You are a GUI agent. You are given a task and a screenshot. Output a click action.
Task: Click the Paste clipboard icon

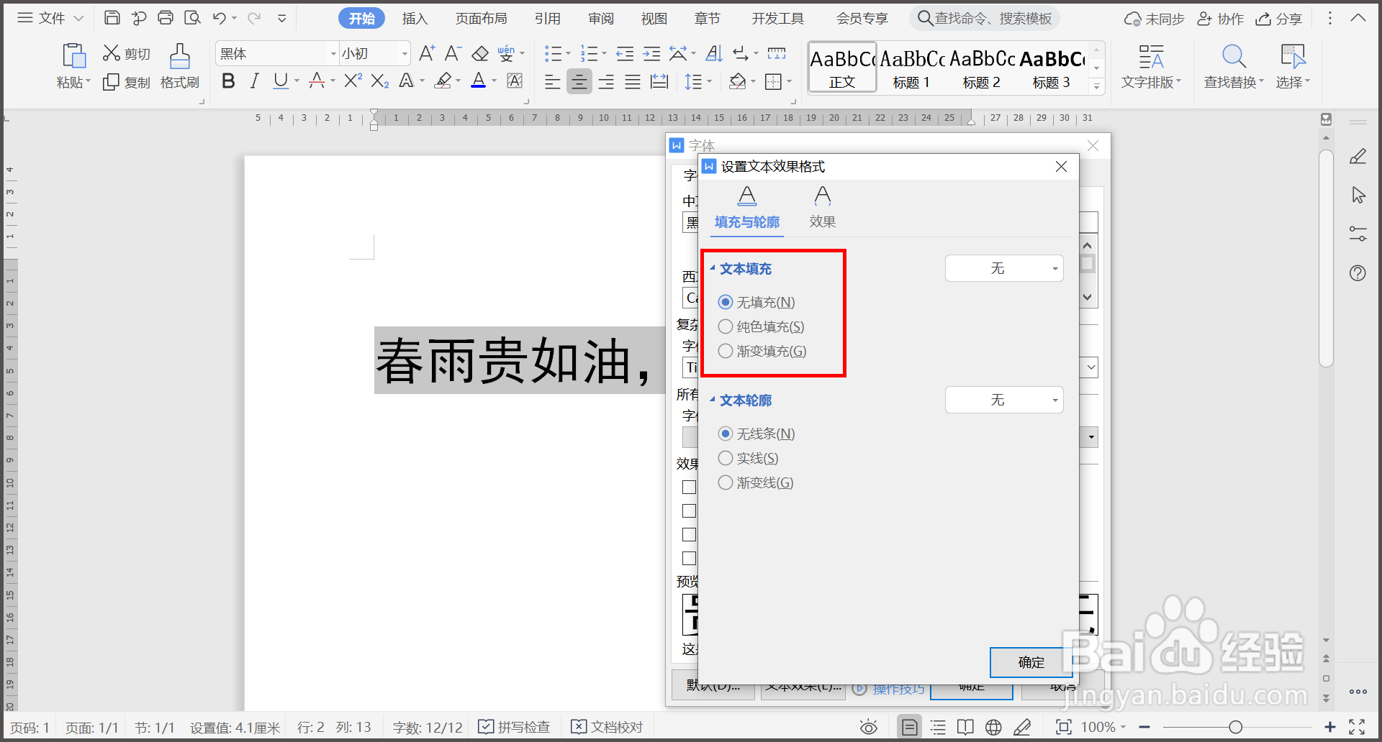(73, 56)
